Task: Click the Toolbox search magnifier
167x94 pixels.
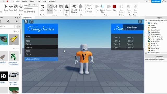Action: tap(16, 26)
